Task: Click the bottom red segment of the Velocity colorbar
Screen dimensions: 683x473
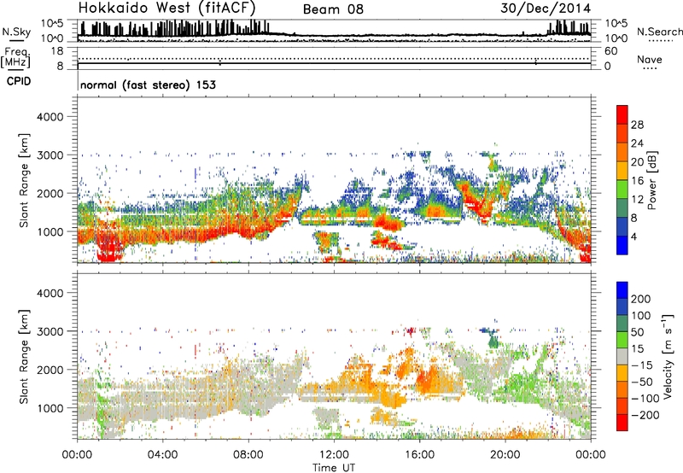Action: [x=622, y=423]
